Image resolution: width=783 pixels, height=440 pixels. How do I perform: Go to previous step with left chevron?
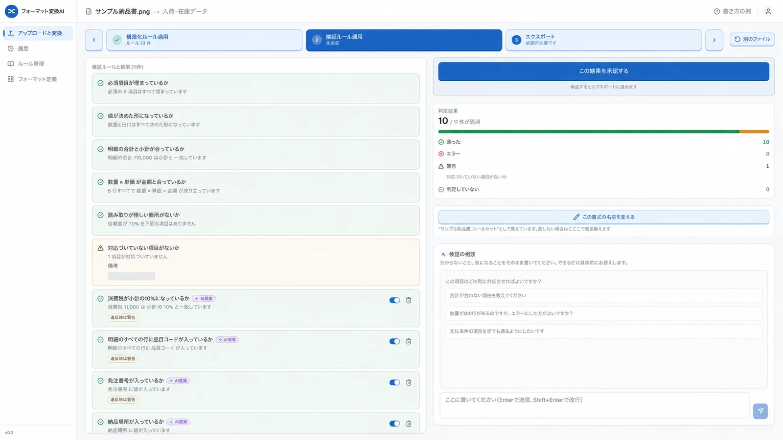(x=94, y=40)
